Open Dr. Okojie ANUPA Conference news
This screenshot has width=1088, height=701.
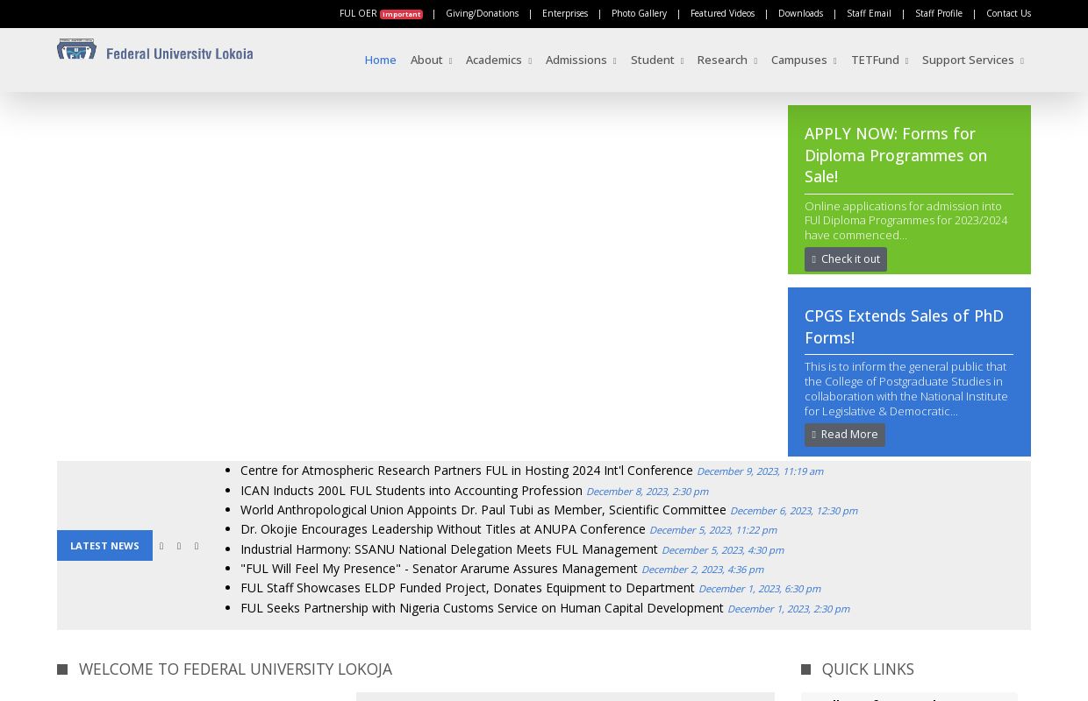(x=443, y=529)
